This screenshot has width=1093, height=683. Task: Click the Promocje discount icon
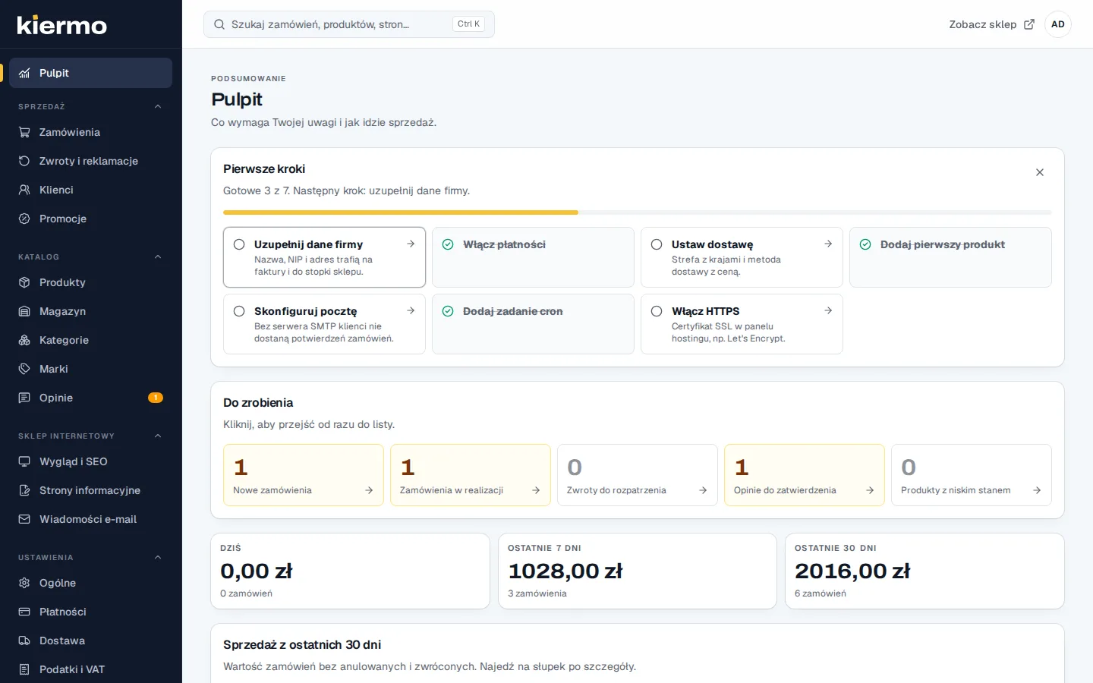click(24, 219)
